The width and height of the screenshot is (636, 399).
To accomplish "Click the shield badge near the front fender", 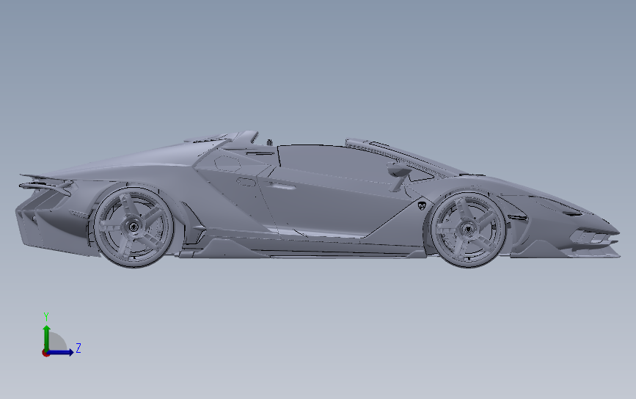I will click(x=422, y=206).
